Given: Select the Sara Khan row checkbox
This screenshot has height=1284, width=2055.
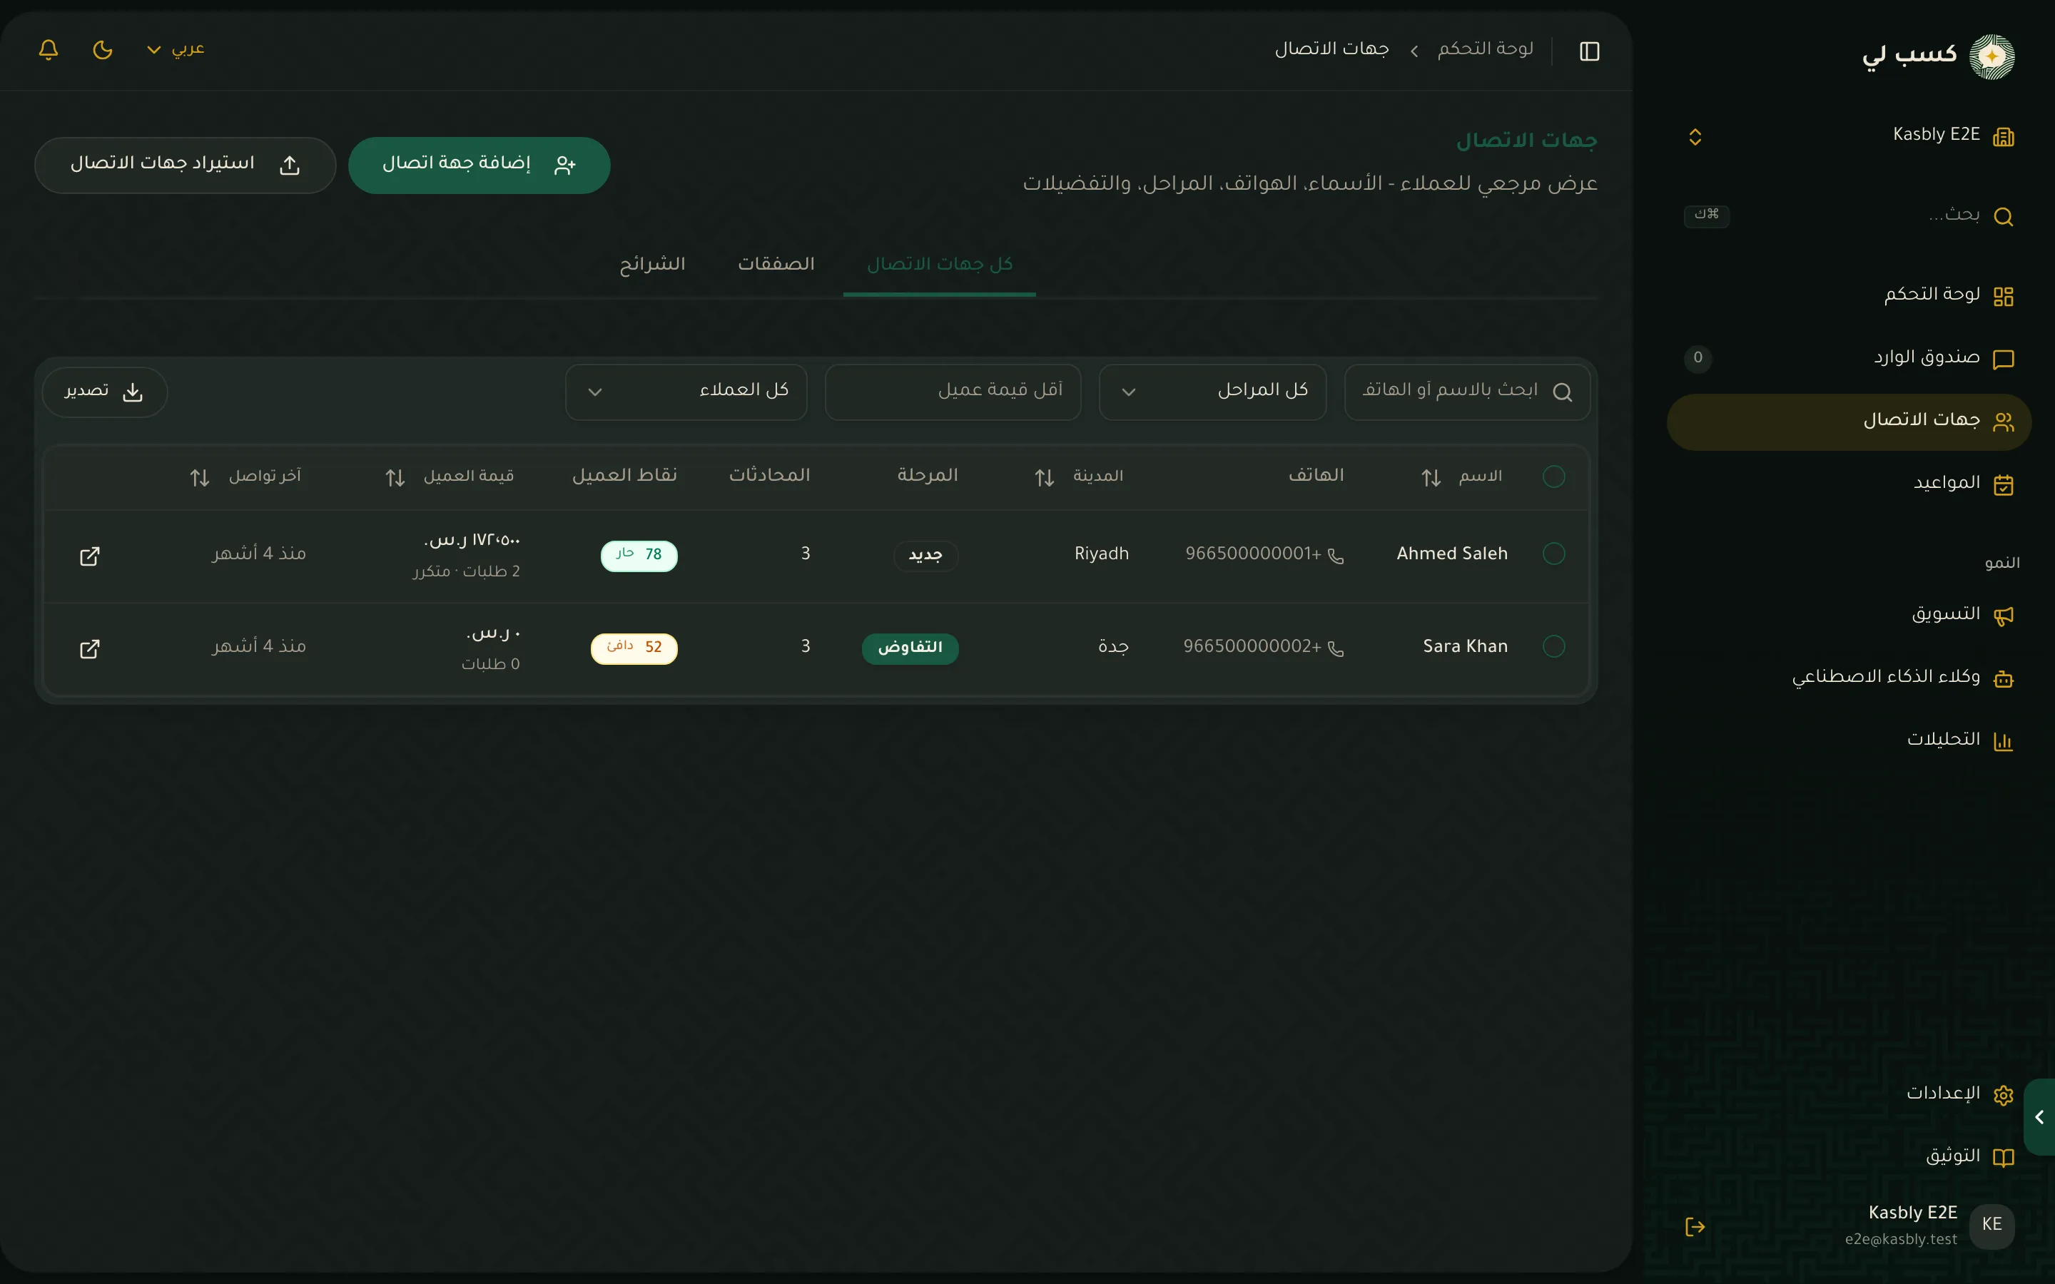Looking at the screenshot, I should 1553,646.
